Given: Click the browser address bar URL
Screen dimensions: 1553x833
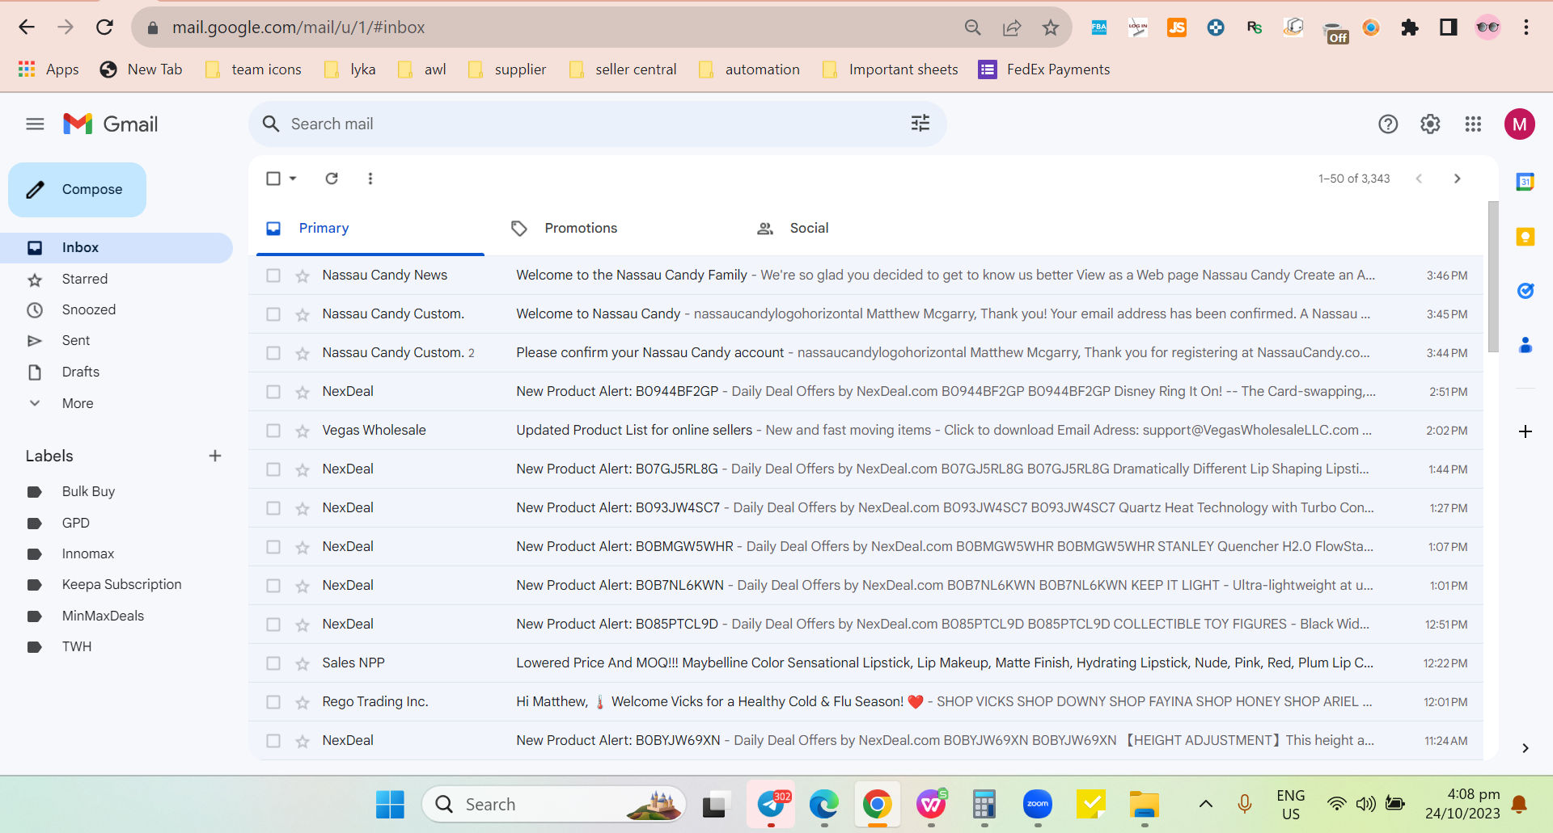Looking at the screenshot, I should click(298, 27).
